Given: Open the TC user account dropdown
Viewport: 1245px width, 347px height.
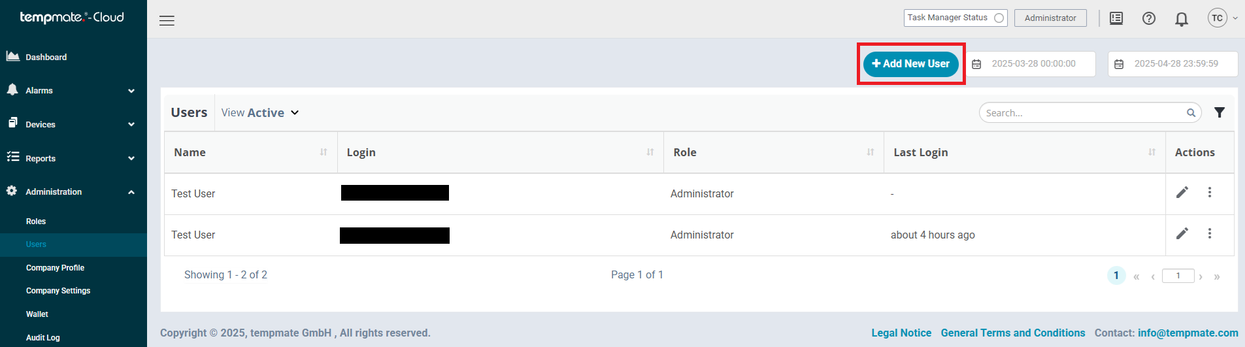Looking at the screenshot, I should click(x=1222, y=18).
